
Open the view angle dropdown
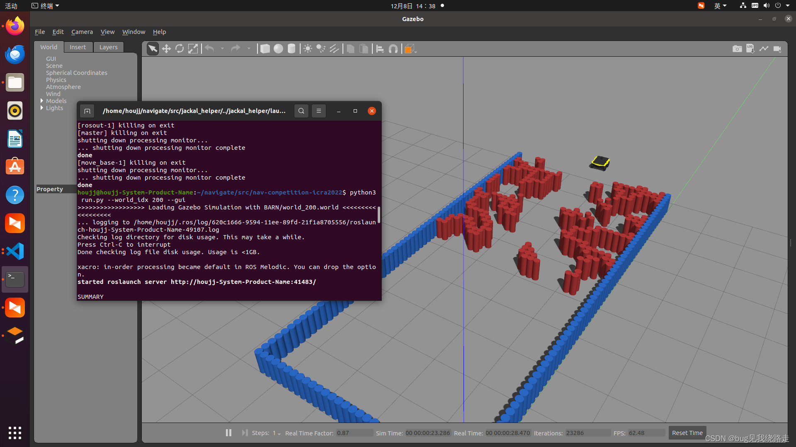pyautogui.click(x=410, y=49)
